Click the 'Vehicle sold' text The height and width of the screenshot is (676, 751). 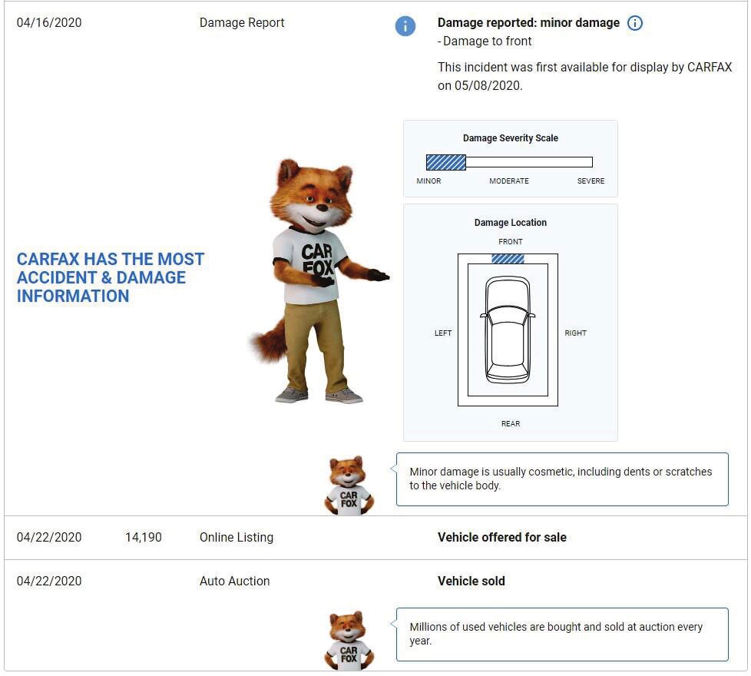click(471, 582)
